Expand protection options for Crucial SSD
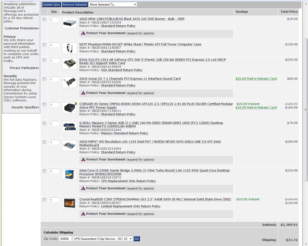The width and height of the screenshot is (308, 246). (x=140, y=214)
